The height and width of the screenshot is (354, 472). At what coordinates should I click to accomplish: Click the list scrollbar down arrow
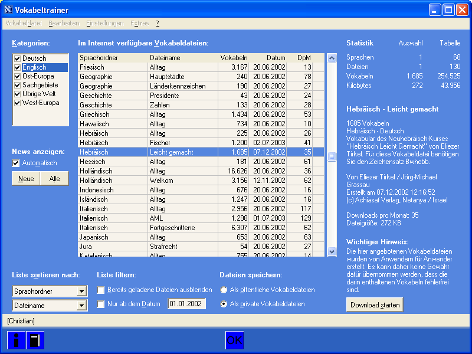click(332, 251)
